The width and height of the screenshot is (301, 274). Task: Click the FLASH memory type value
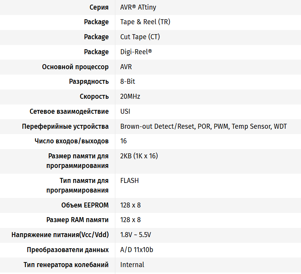point(130,181)
